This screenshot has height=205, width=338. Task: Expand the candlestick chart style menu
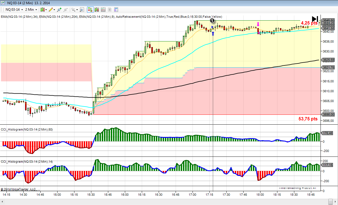point(43,10)
